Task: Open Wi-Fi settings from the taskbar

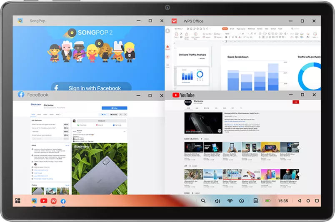Action: tap(230, 201)
